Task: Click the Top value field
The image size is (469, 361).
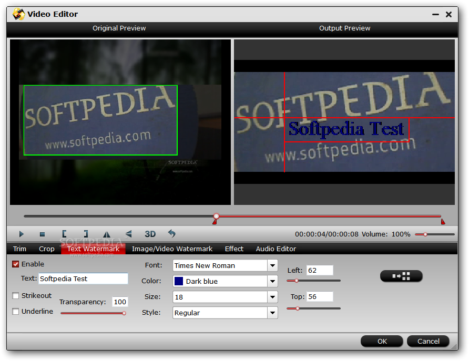Action: tap(320, 296)
